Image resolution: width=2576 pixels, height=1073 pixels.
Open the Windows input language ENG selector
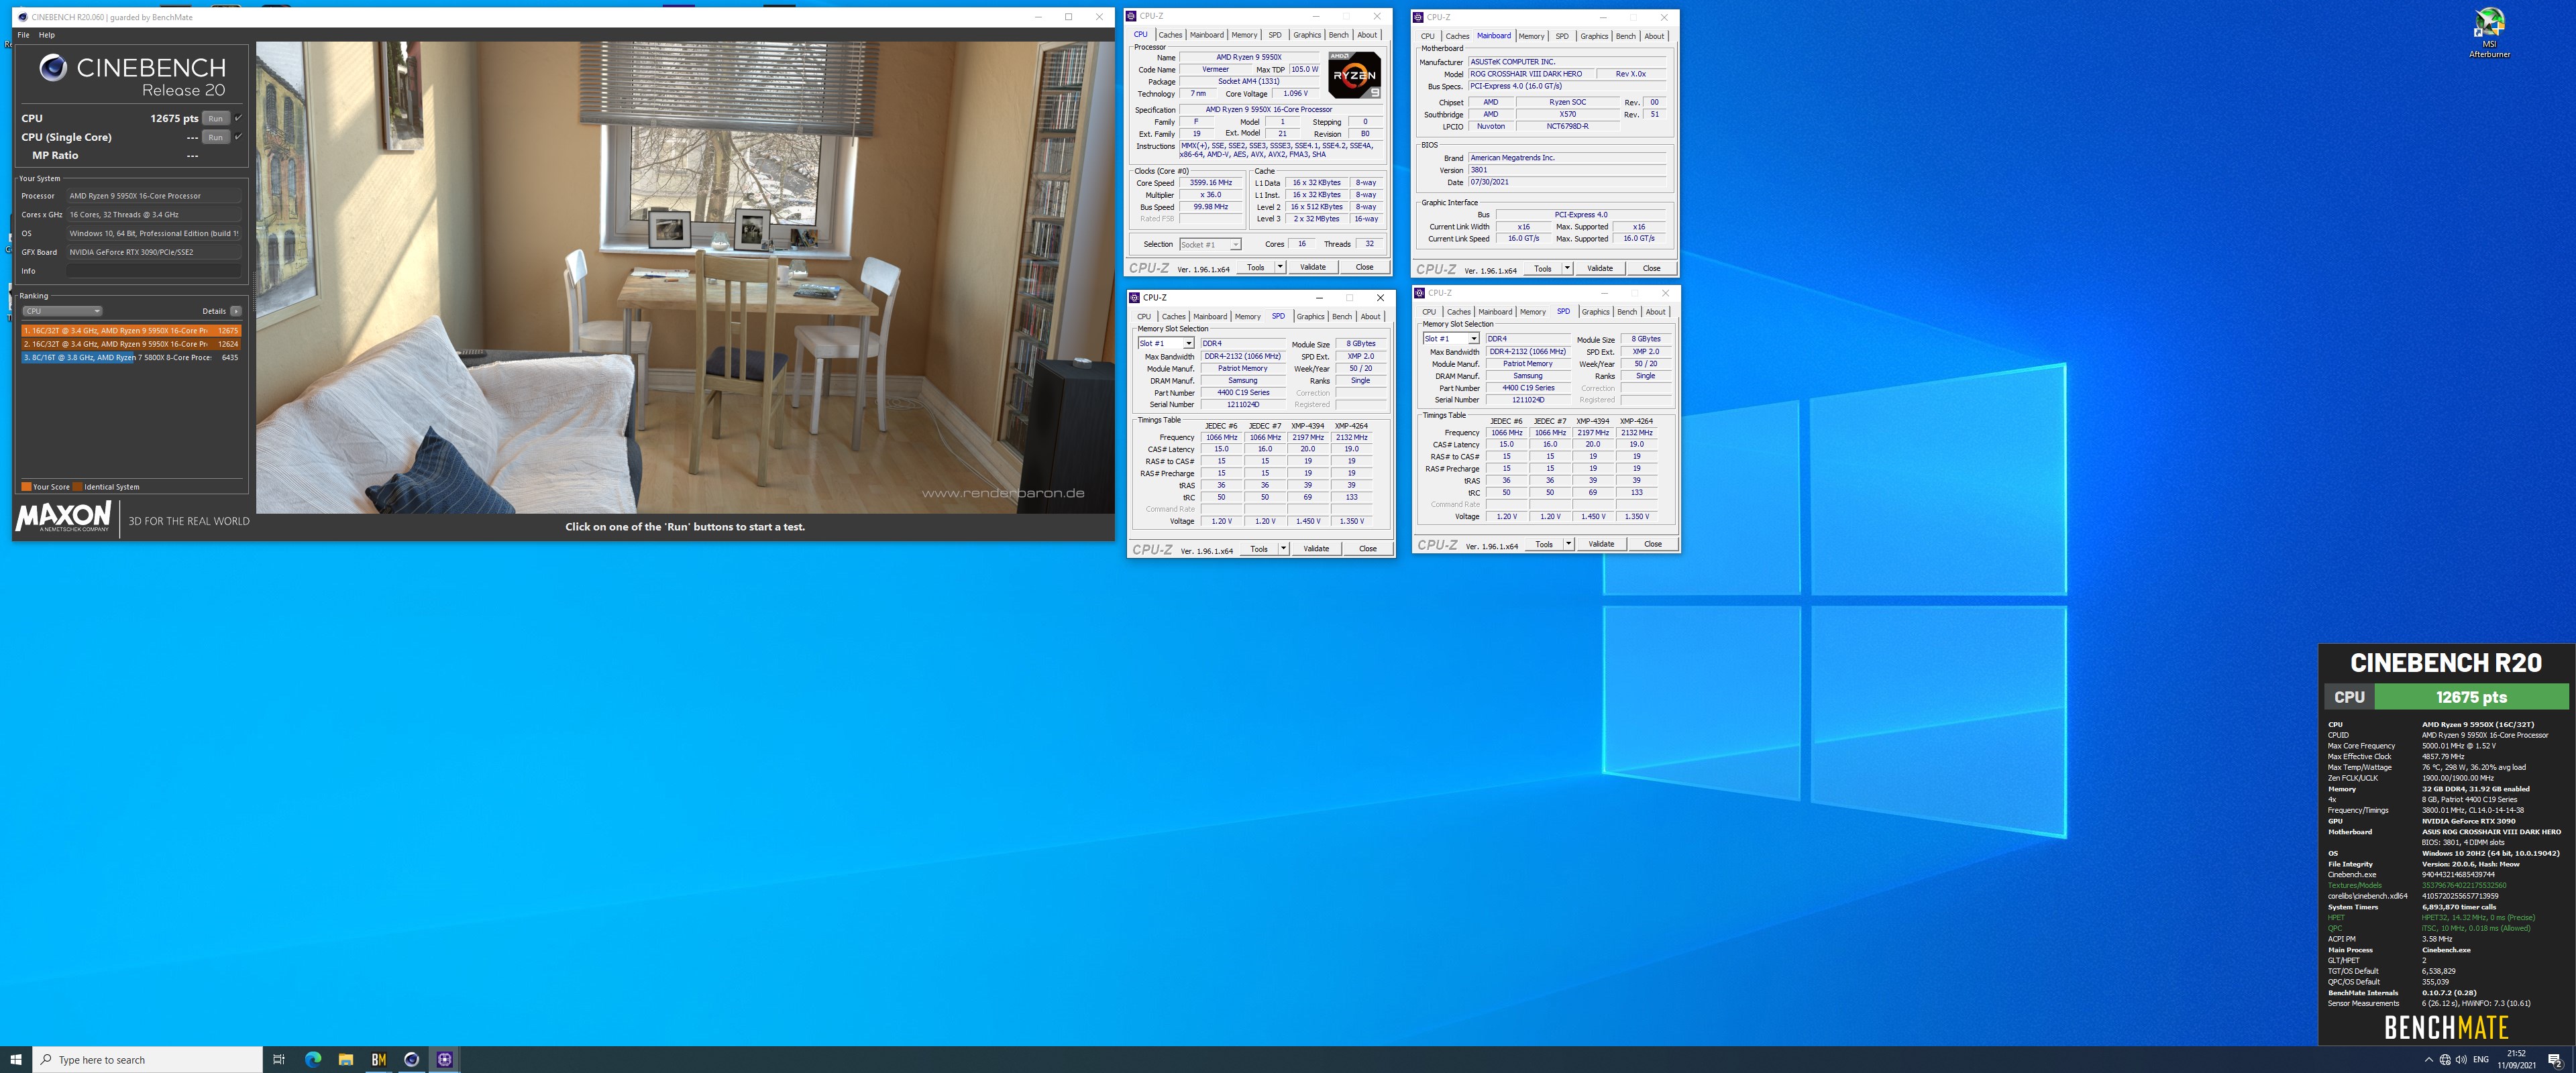[x=2481, y=1059]
